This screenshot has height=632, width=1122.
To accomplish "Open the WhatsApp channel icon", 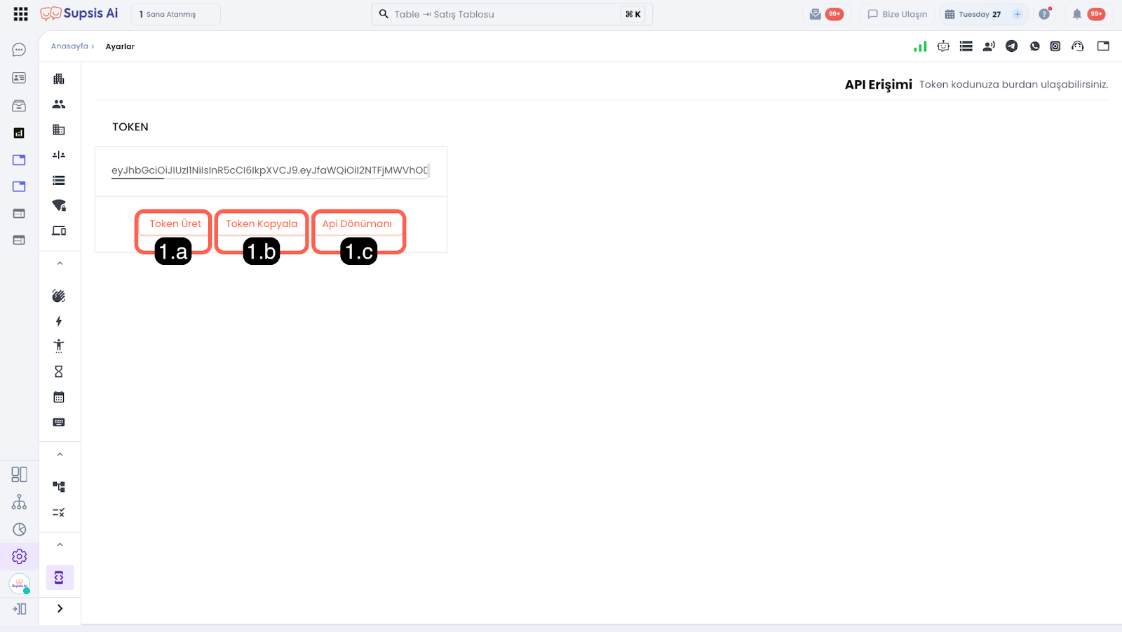I will tap(1034, 46).
